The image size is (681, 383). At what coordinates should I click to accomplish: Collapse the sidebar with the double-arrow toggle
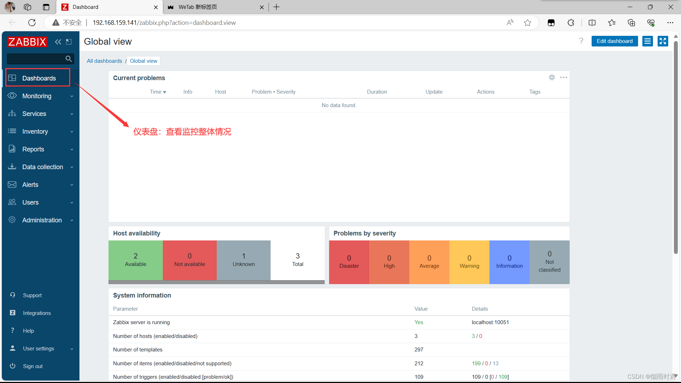tap(58, 41)
